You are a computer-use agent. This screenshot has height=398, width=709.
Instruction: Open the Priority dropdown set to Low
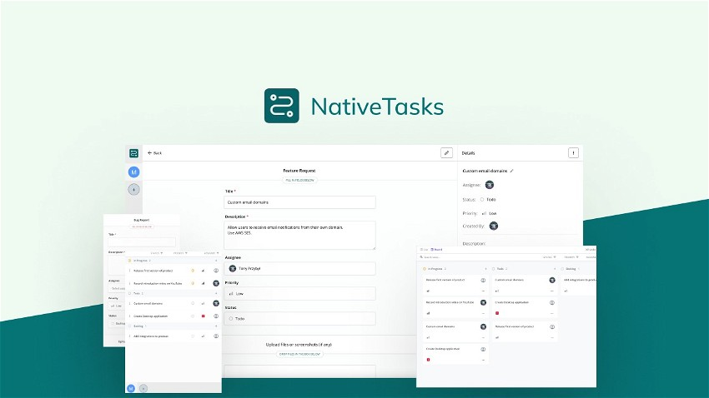pos(299,293)
